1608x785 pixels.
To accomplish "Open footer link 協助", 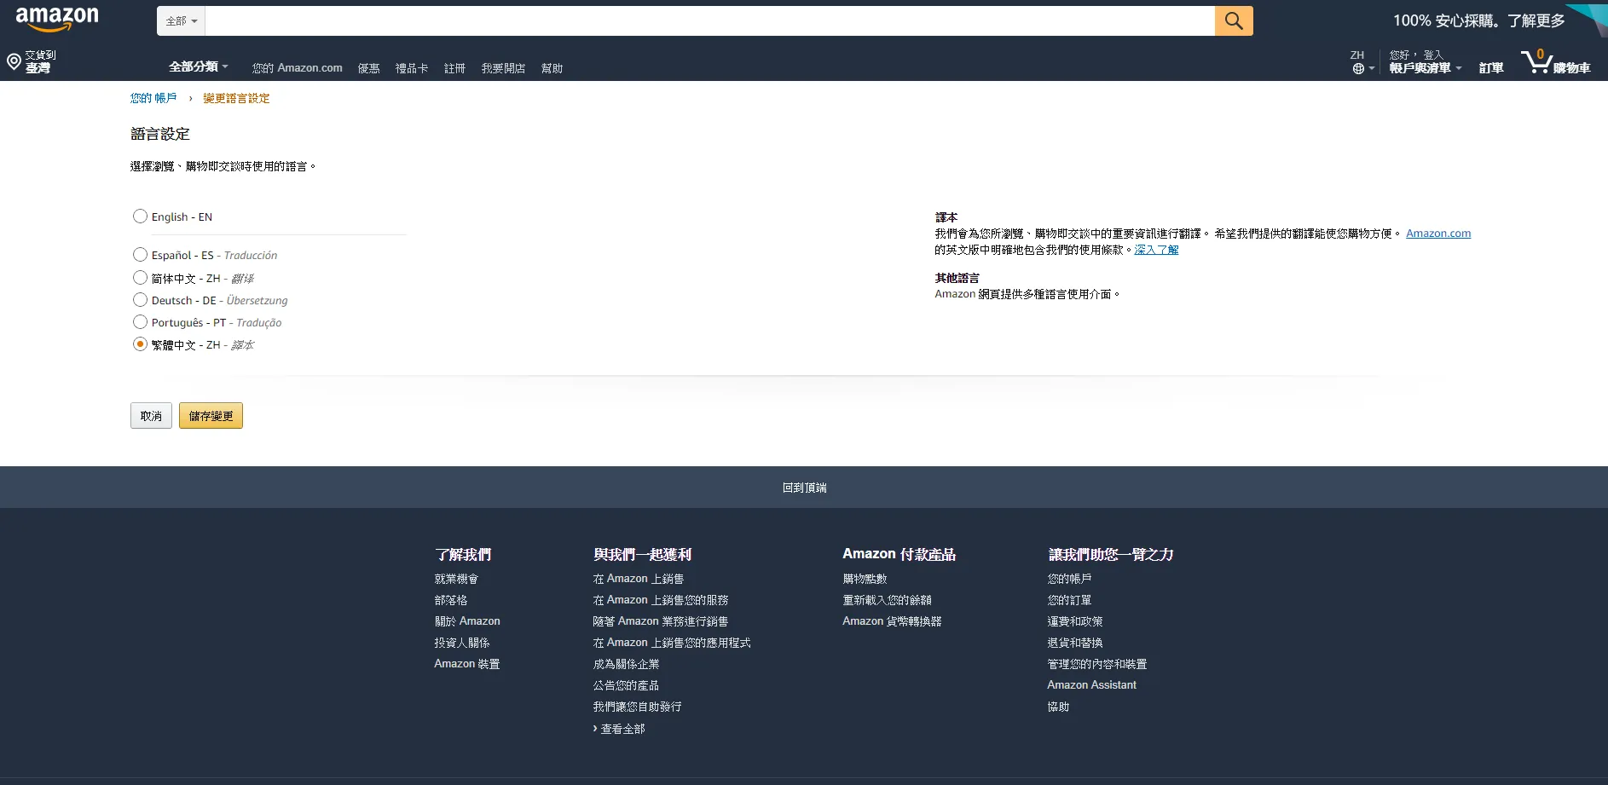I will 1059,707.
